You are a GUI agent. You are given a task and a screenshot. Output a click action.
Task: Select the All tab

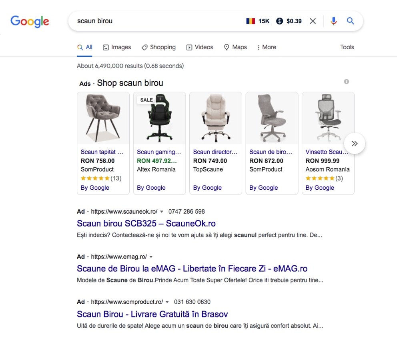pyautogui.click(x=85, y=47)
